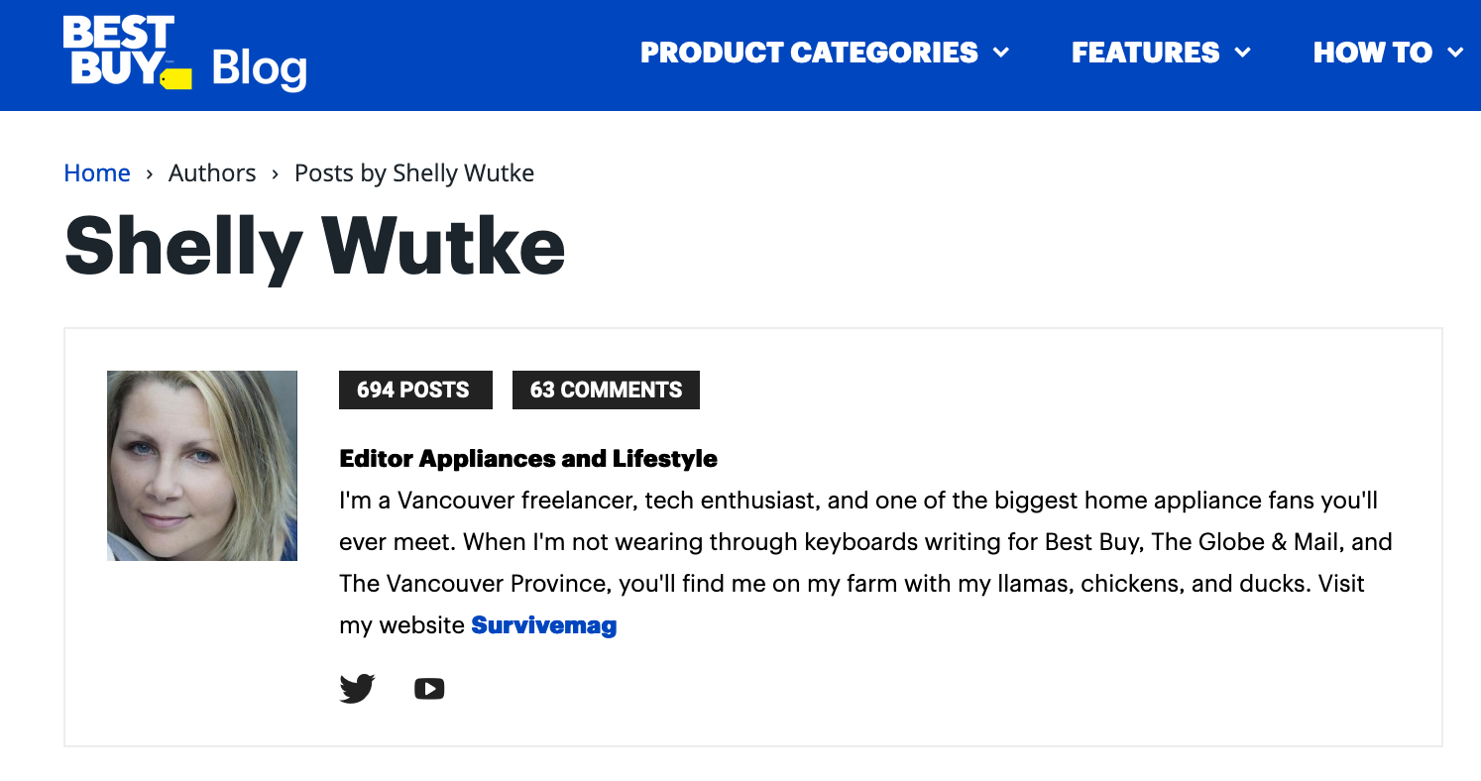
Task: Visit the Survivemag website link
Action: [543, 625]
